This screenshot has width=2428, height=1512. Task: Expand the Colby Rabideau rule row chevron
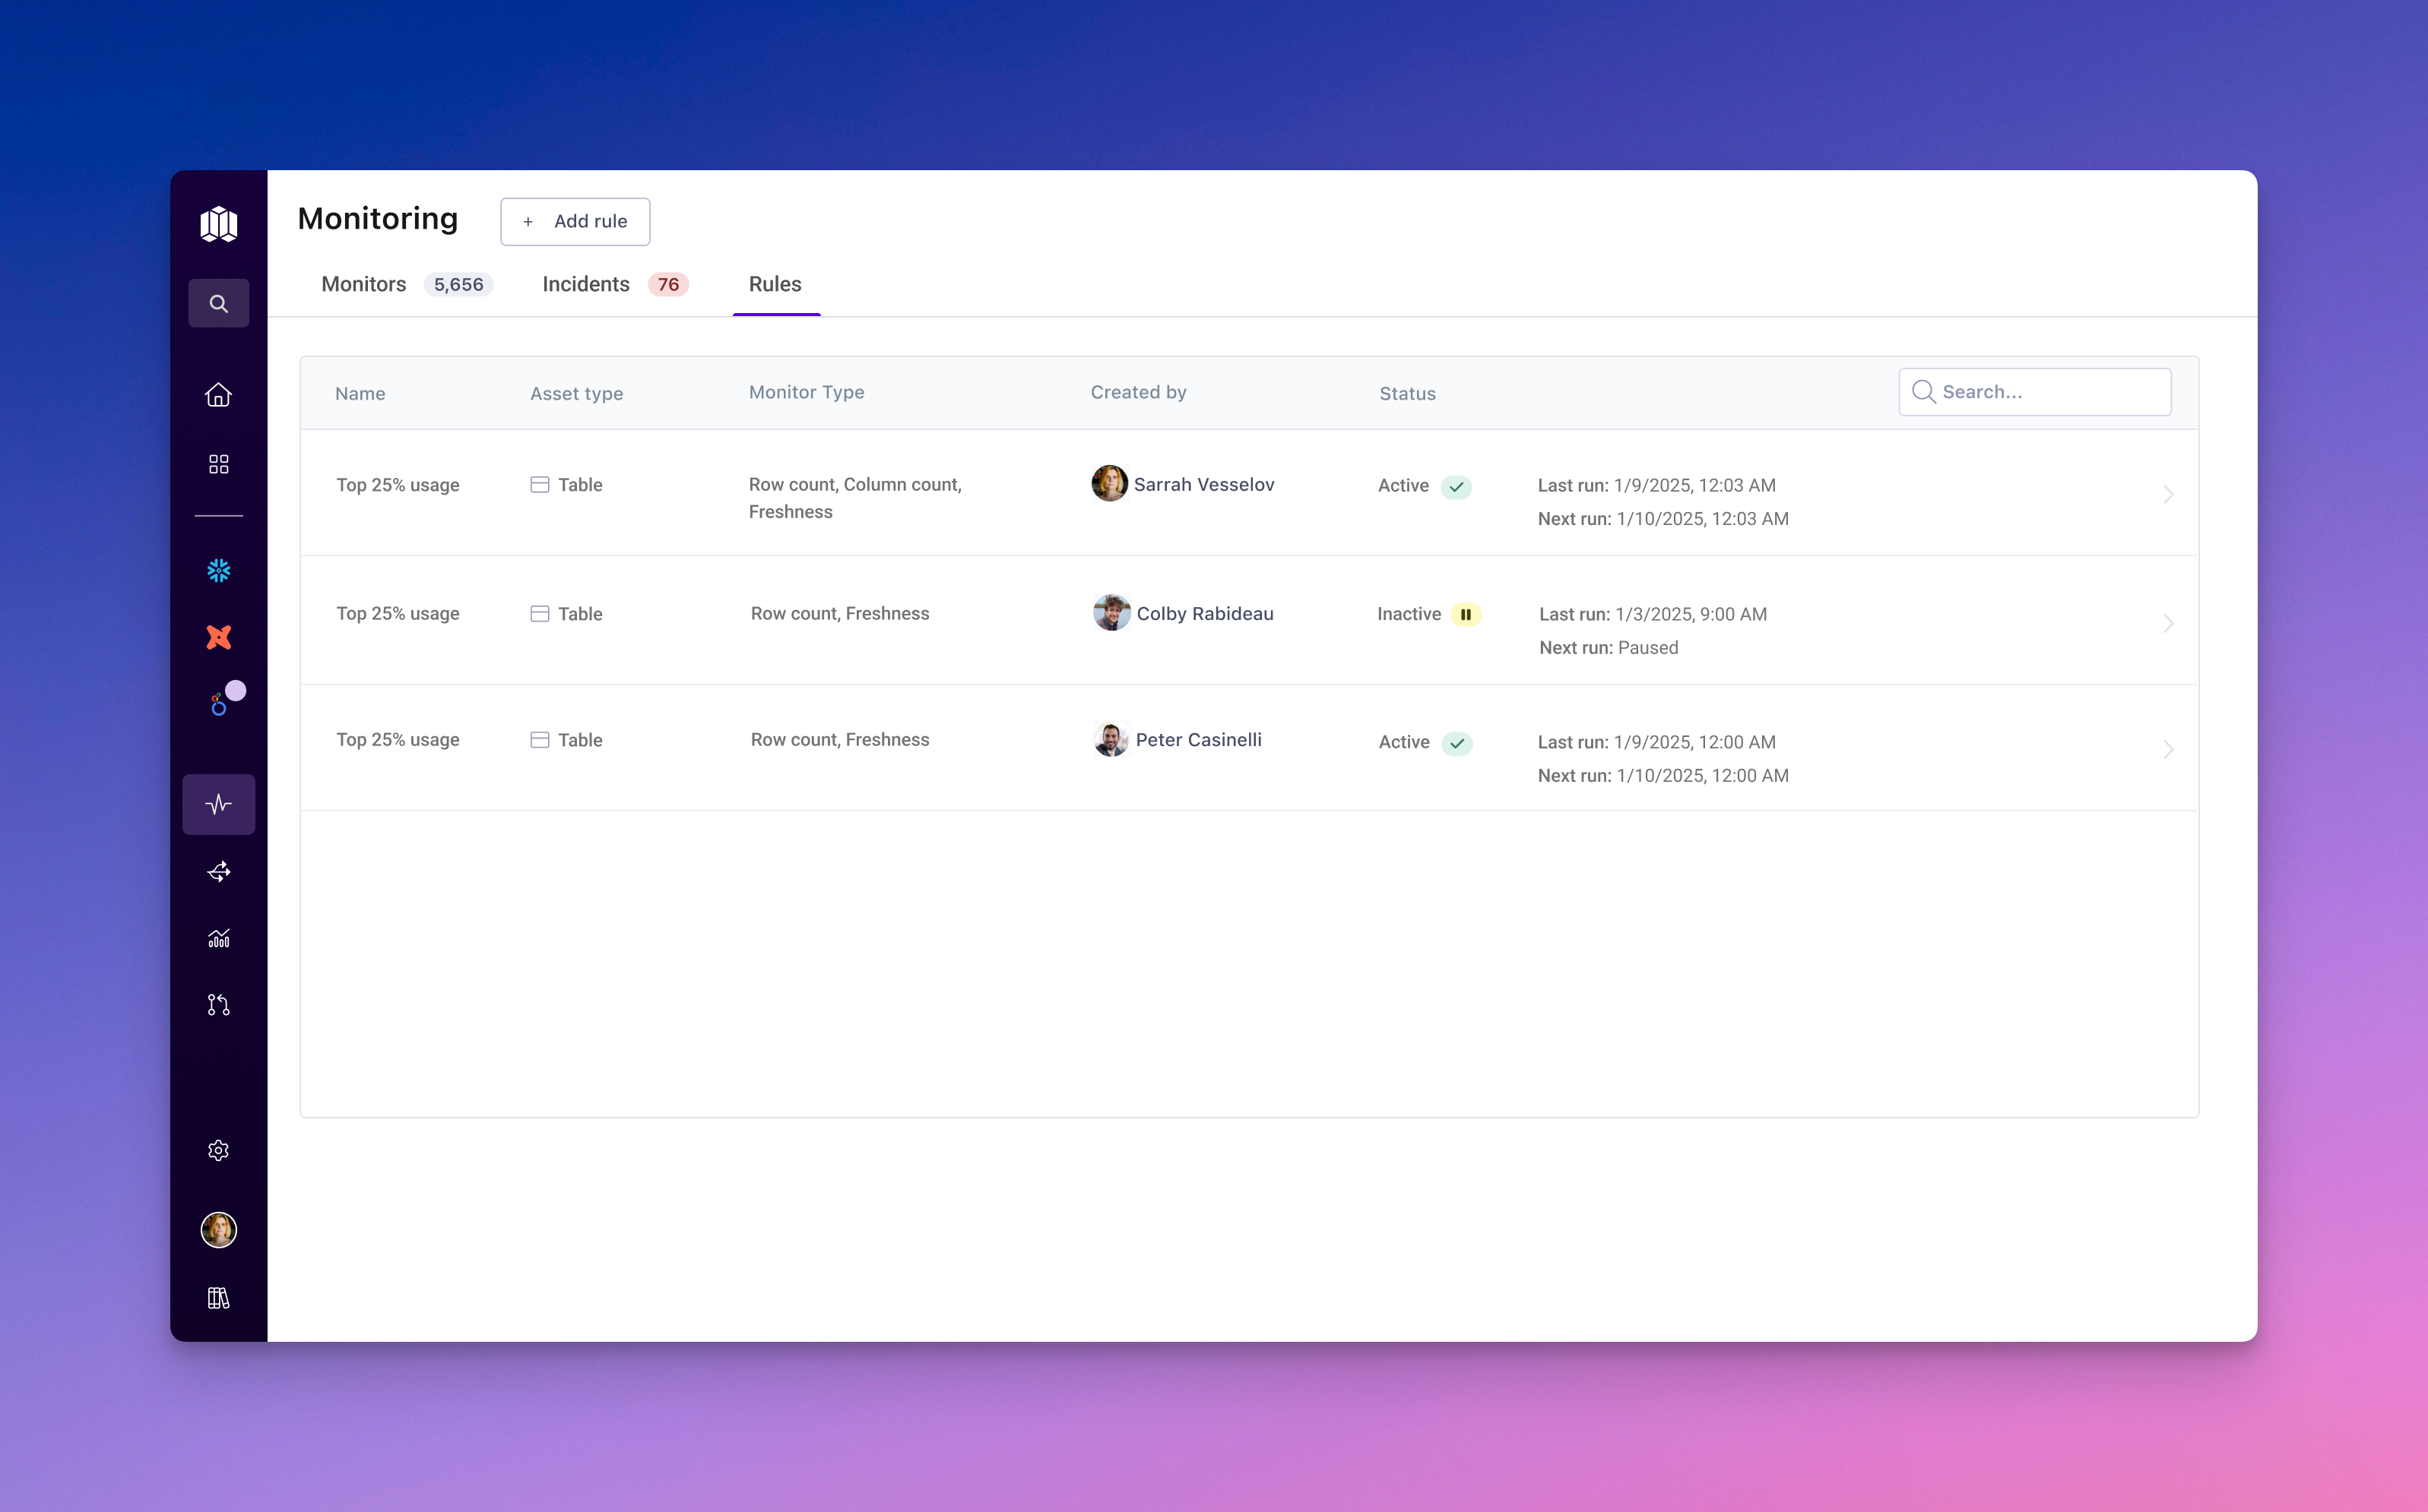click(2168, 623)
